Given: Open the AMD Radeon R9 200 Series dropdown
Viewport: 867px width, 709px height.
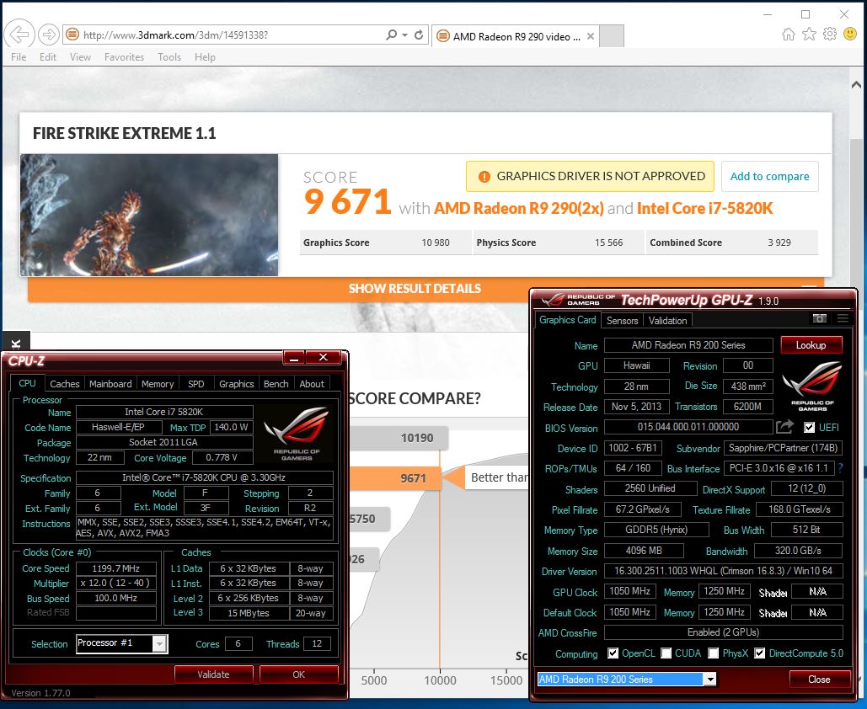Looking at the screenshot, I should (710, 680).
